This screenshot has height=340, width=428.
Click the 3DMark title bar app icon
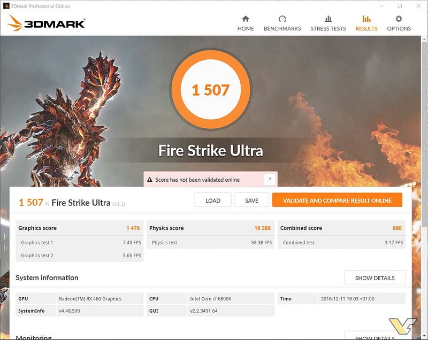pyautogui.click(x=6, y=6)
